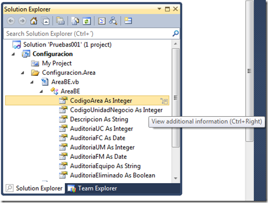Click the property icon for AuditoriaUM

coord(63,147)
